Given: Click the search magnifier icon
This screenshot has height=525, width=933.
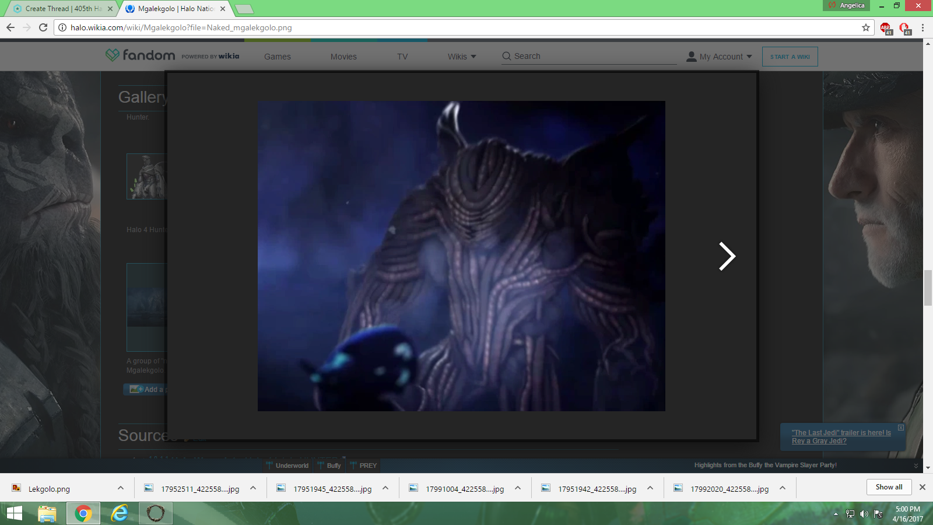Looking at the screenshot, I should (506, 56).
